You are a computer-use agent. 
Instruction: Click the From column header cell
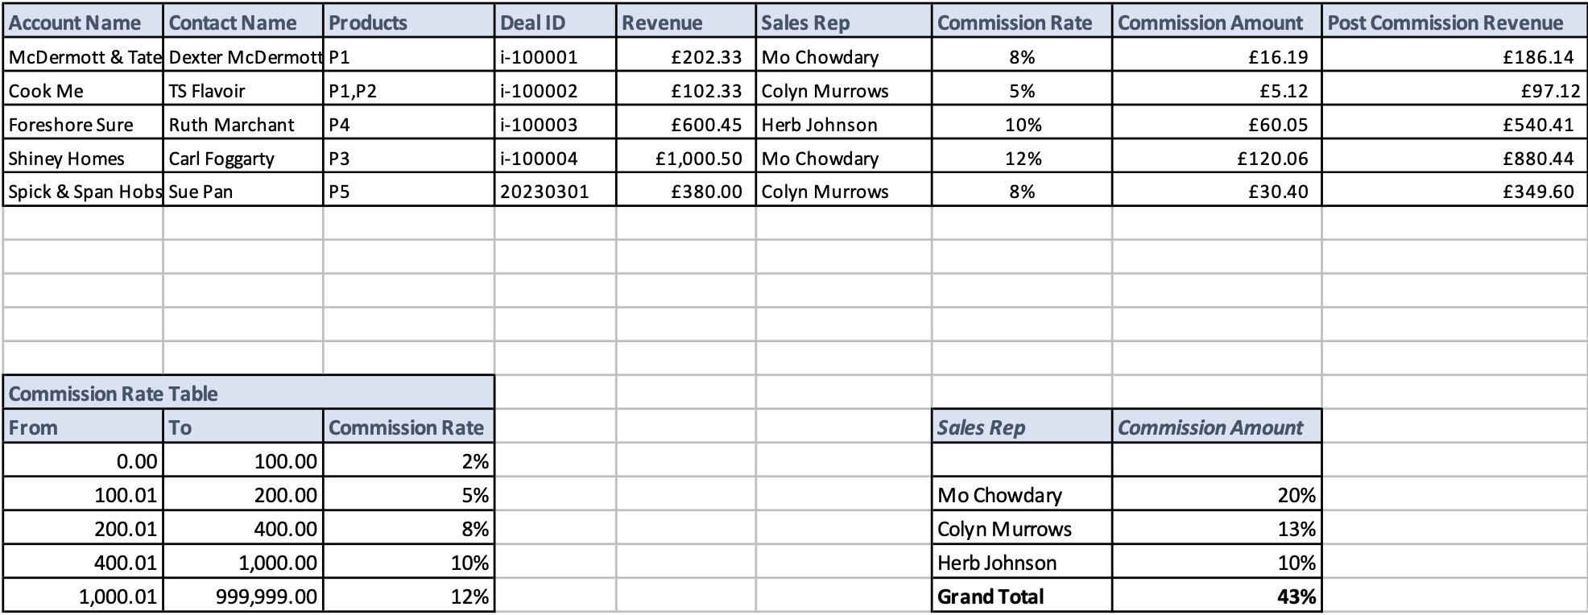coord(83,427)
